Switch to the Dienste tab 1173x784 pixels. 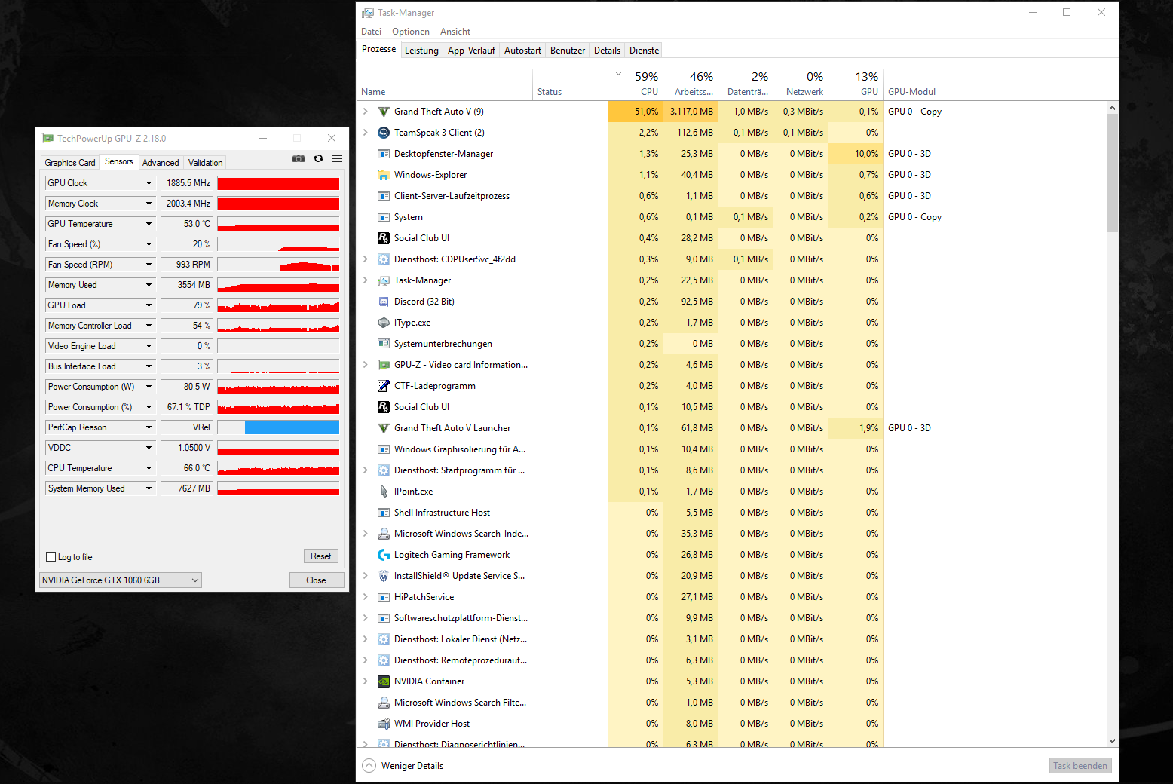click(x=645, y=51)
